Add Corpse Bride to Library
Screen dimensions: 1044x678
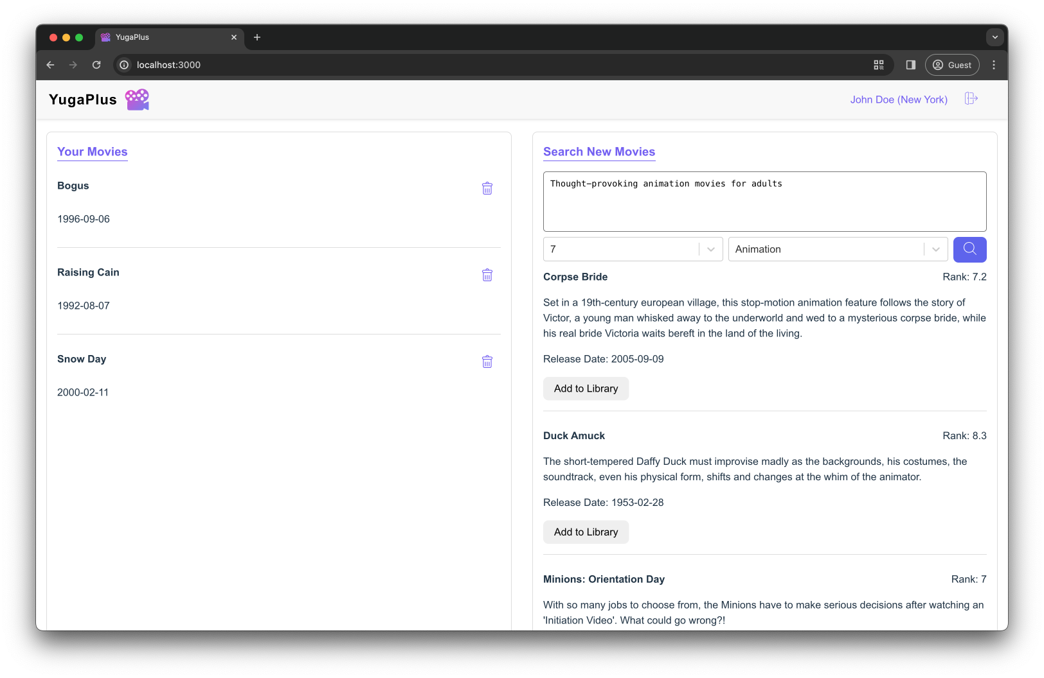[586, 388]
